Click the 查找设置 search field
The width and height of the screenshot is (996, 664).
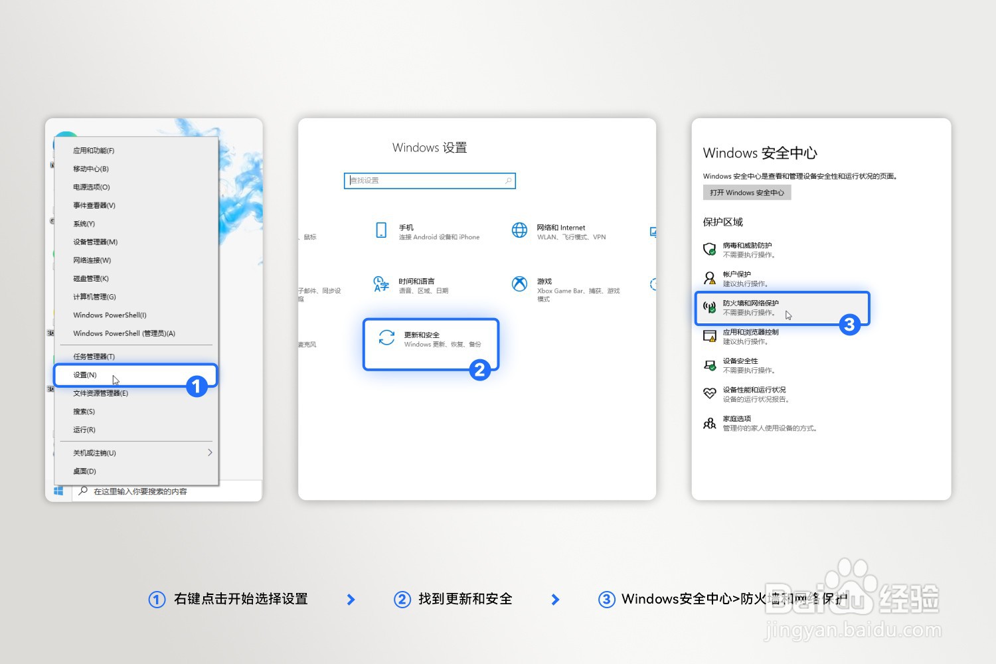[430, 181]
